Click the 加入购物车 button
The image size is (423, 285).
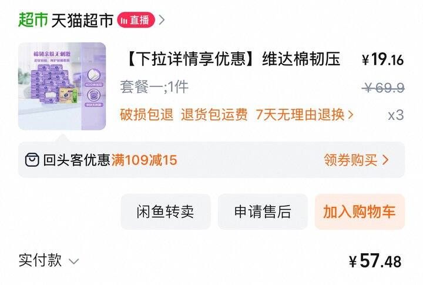pos(360,212)
